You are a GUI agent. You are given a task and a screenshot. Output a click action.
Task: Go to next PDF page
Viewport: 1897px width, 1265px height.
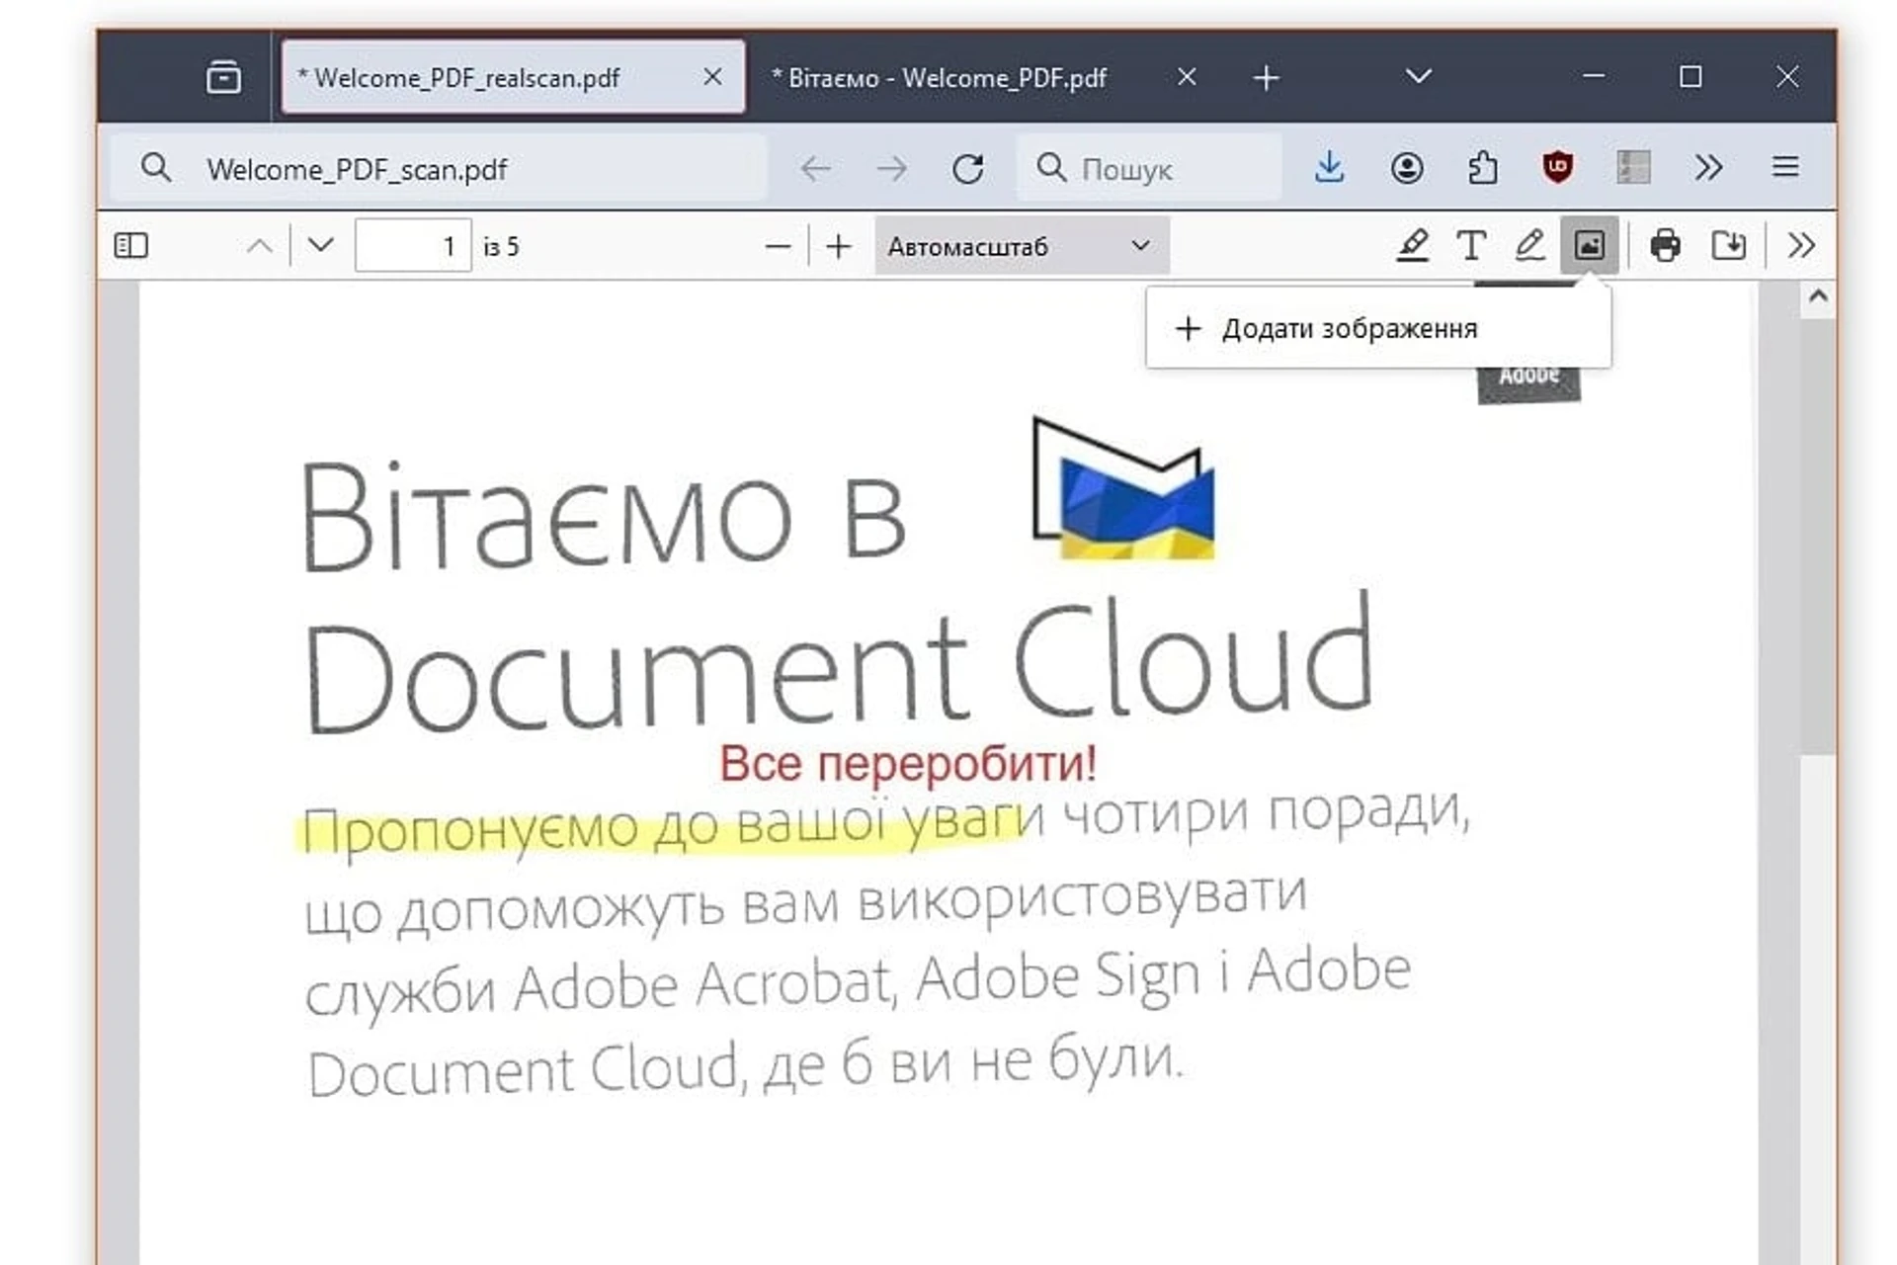click(x=321, y=244)
